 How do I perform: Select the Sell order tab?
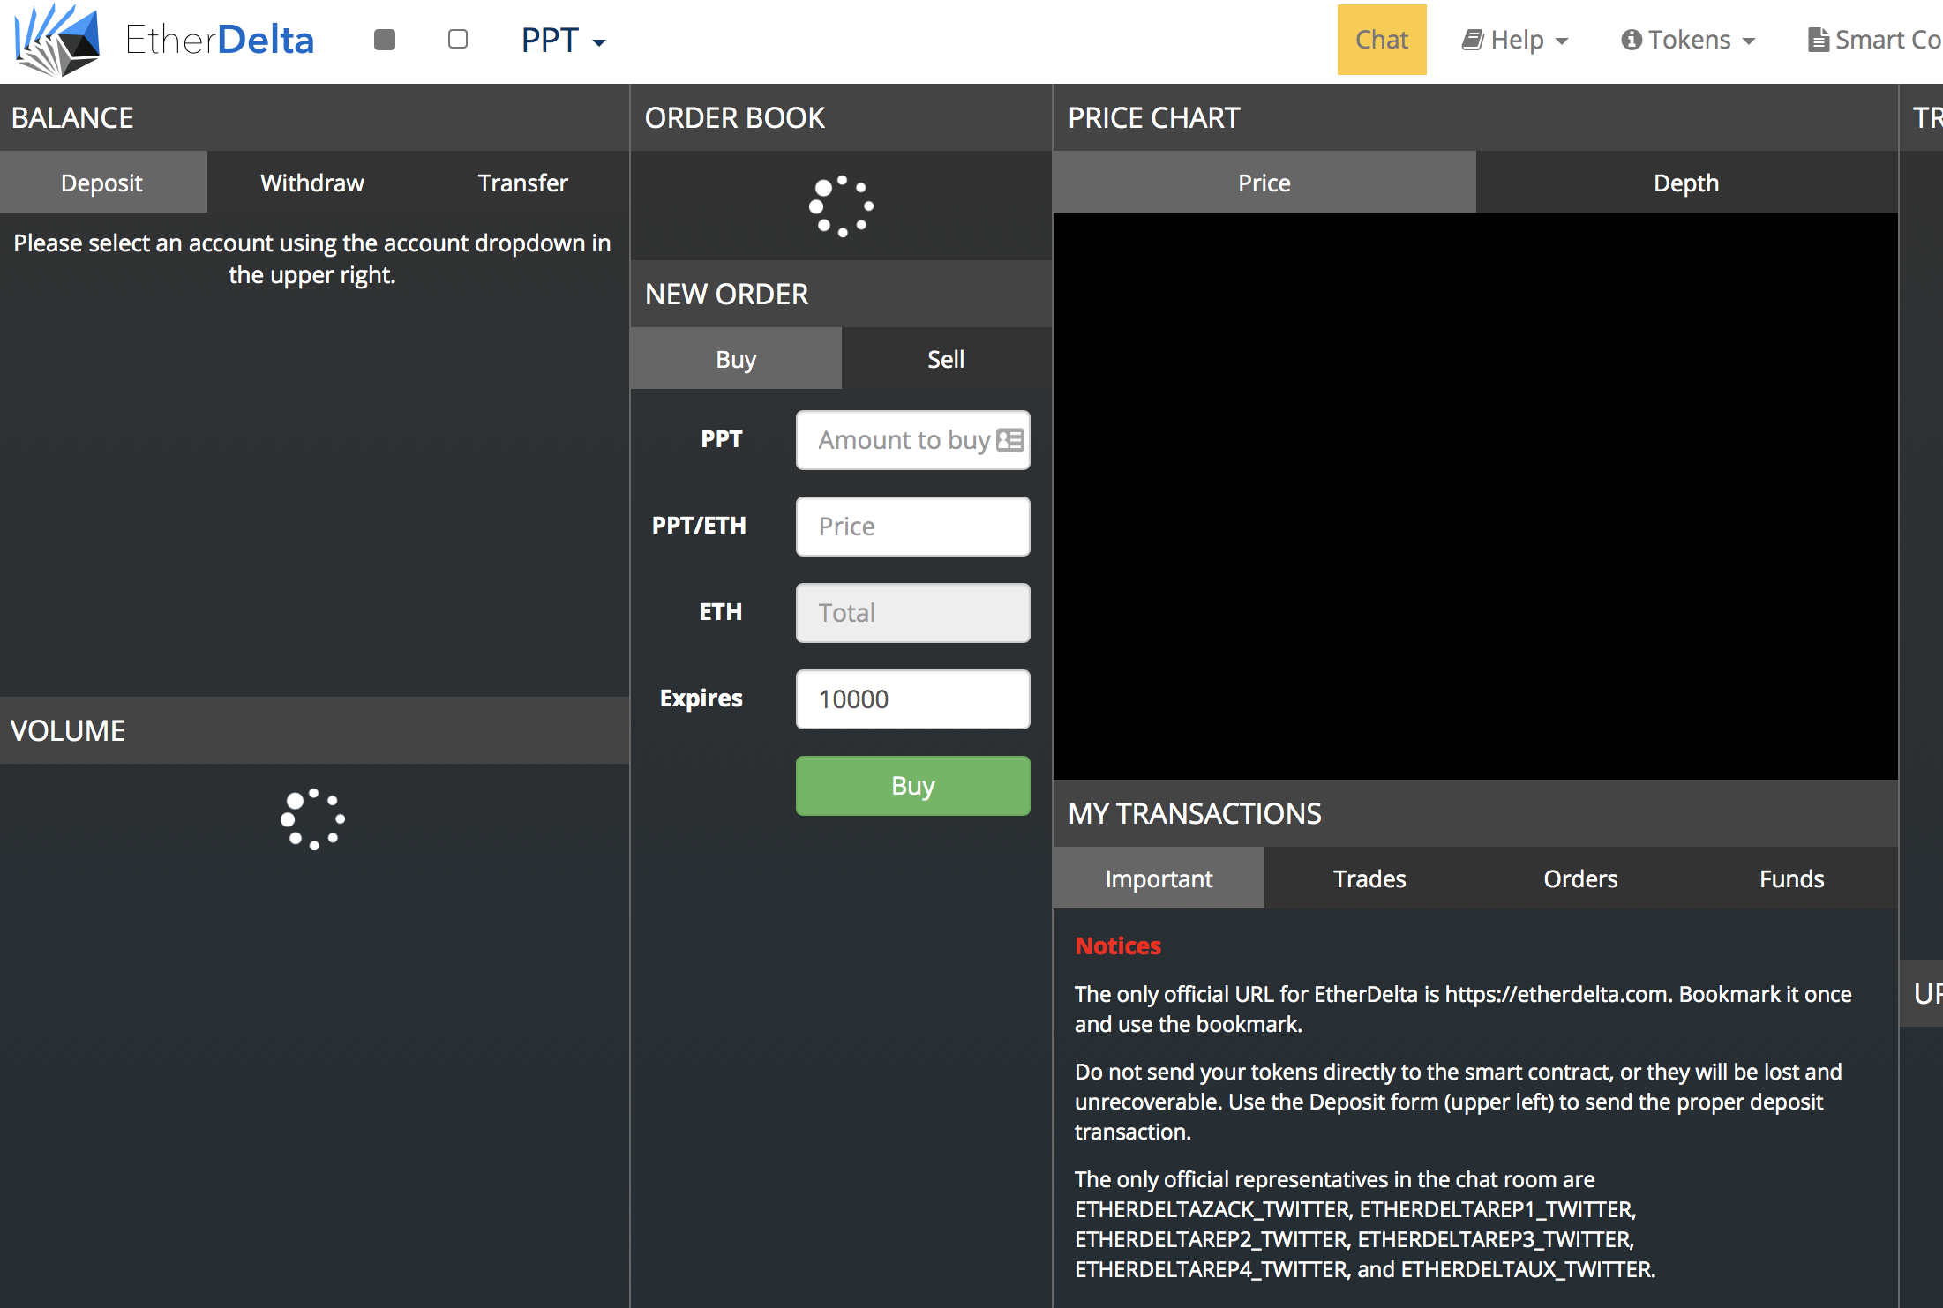coord(945,359)
